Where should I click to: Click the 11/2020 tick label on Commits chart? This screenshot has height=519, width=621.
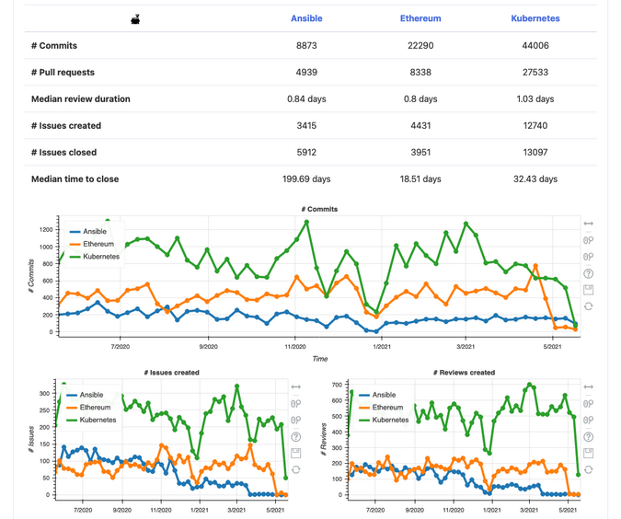coord(295,347)
